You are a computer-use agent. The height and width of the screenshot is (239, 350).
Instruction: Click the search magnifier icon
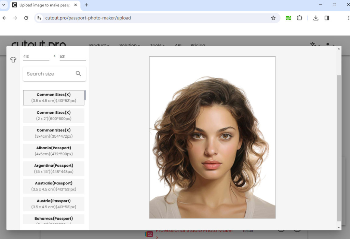point(78,73)
